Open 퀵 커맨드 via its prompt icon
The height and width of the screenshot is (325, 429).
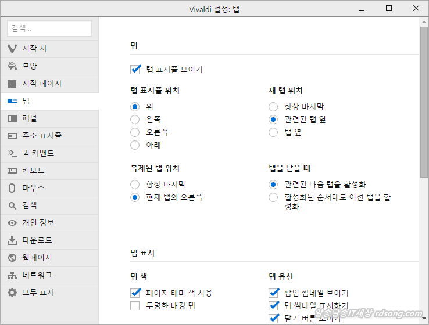pos(12,153)
